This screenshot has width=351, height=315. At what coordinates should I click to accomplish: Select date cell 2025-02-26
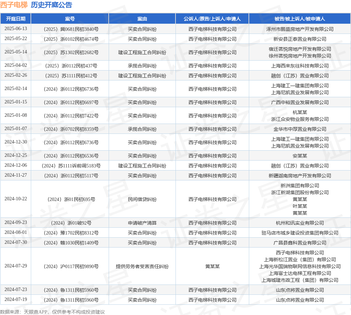16,75
